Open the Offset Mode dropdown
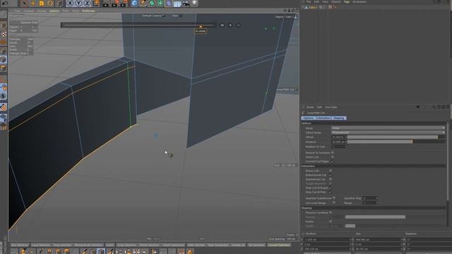 click(x=388, y=133)
